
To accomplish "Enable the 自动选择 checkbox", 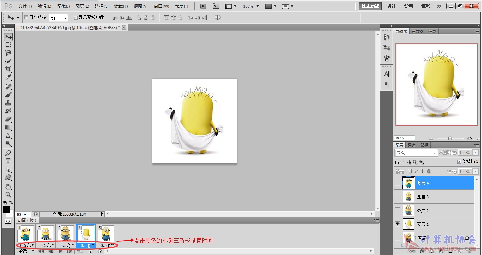I will [26, 18].
